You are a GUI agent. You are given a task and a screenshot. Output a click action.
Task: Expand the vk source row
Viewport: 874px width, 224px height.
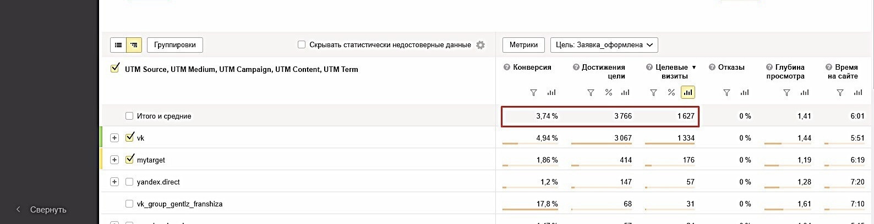pyautogui.click(x=114, y=138)
